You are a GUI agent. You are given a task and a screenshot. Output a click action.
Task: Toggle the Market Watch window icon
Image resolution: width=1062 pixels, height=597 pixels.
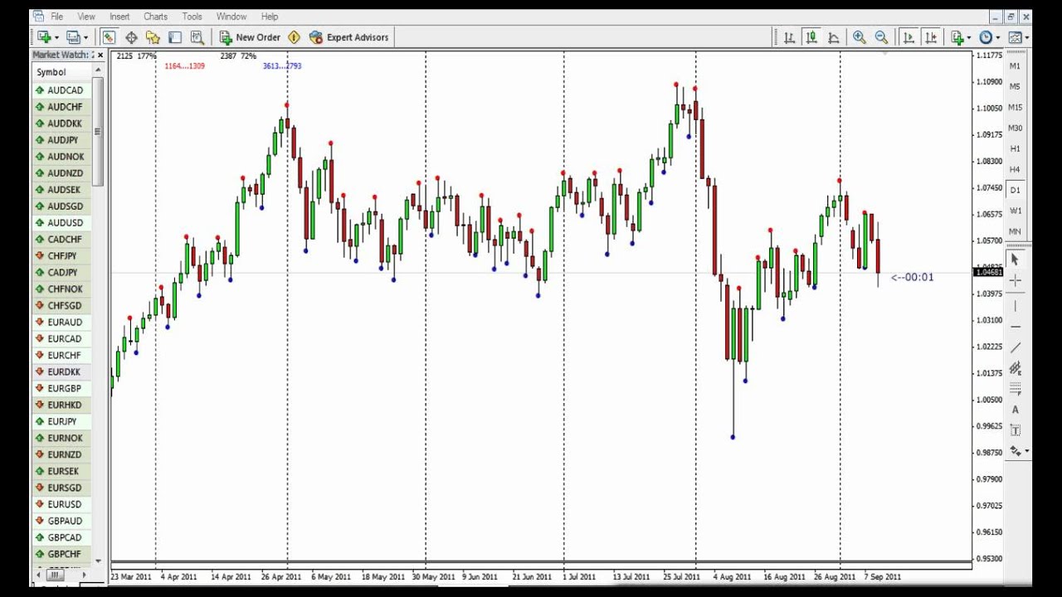tap(109, 37)
